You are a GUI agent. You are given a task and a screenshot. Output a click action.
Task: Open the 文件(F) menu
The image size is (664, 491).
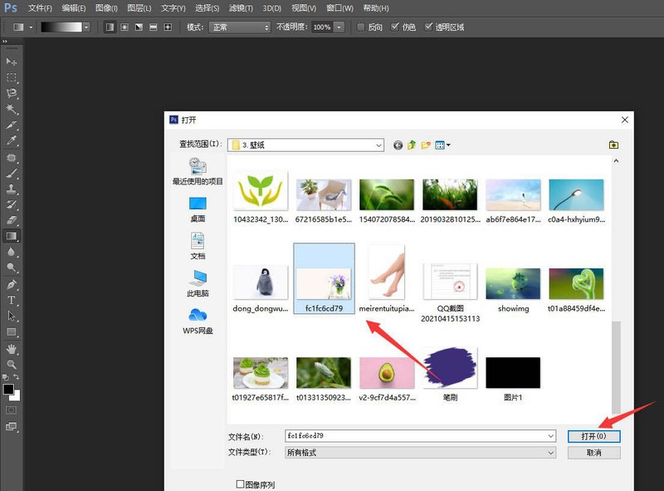tap(40, 8)
